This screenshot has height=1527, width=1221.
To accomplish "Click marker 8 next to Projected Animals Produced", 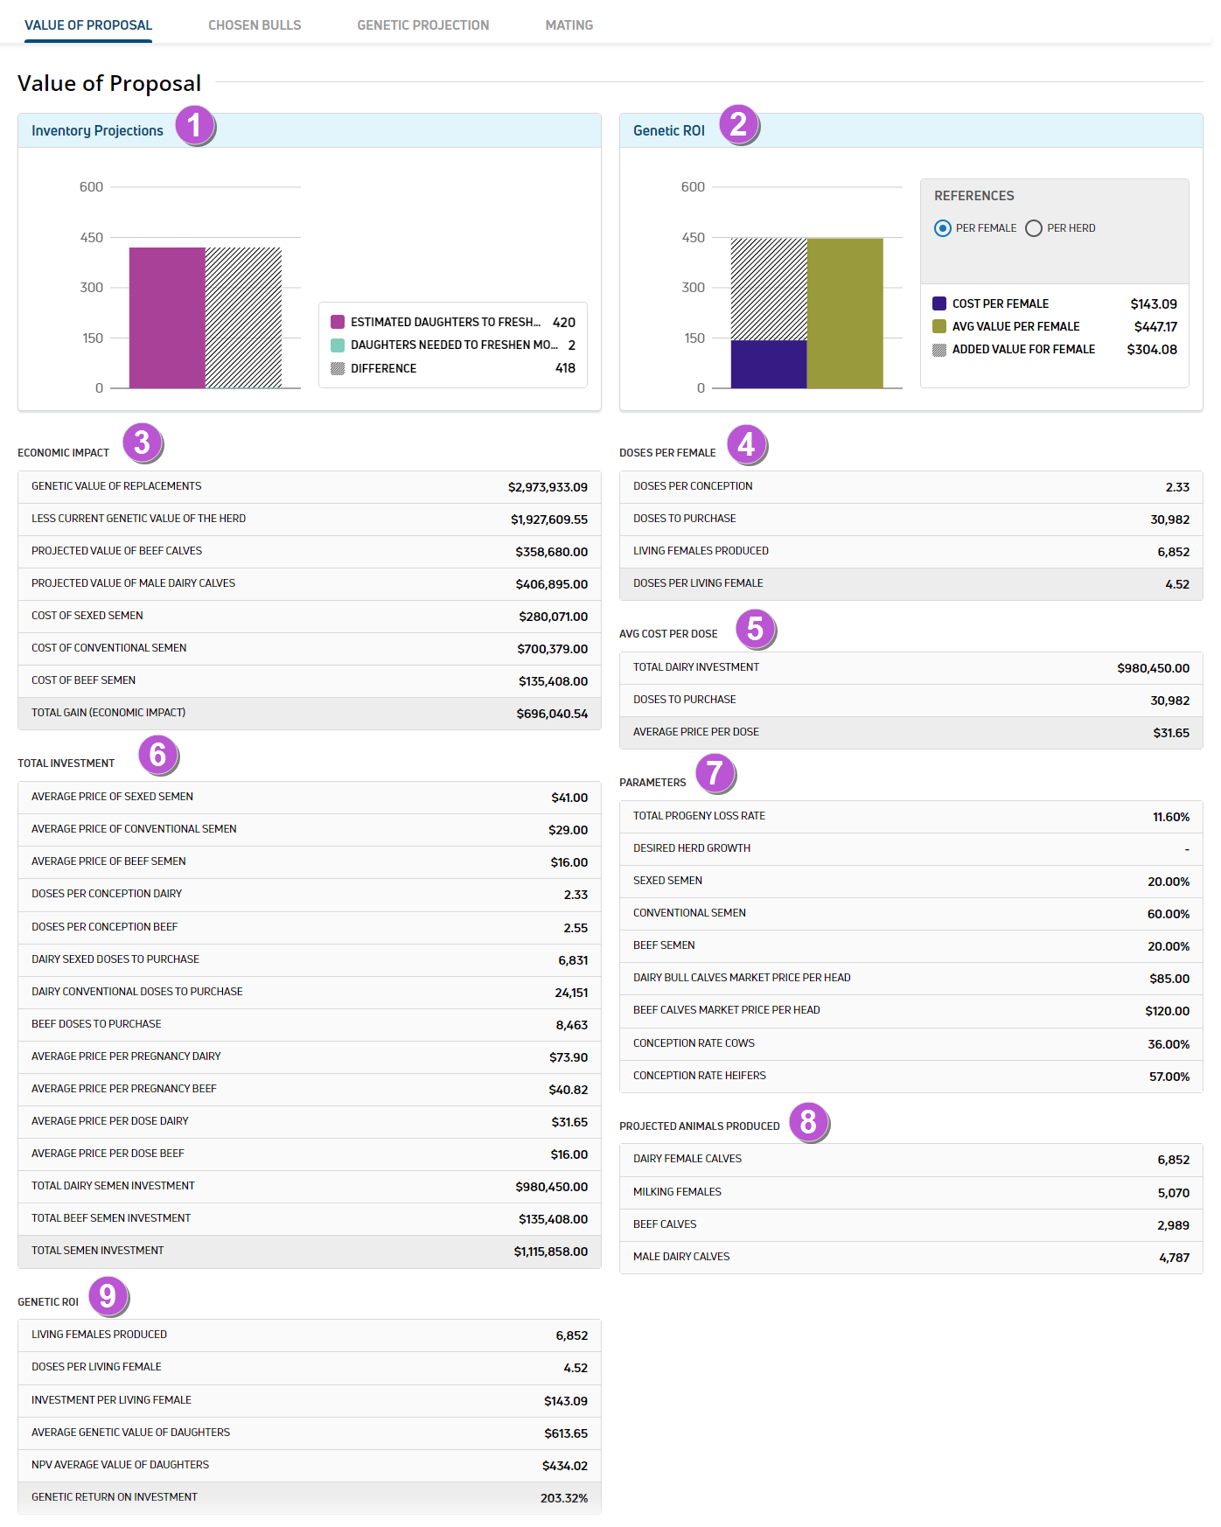I will point(808,1121).
